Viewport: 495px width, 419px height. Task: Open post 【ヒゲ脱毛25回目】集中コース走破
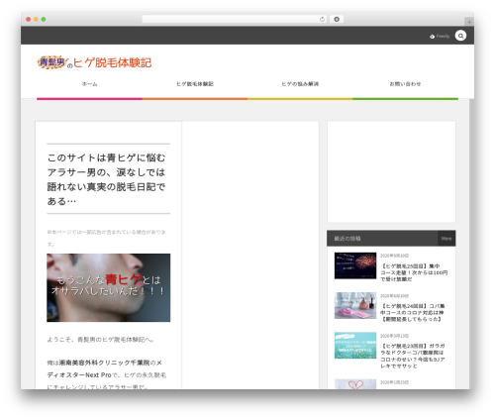point(414,272)
